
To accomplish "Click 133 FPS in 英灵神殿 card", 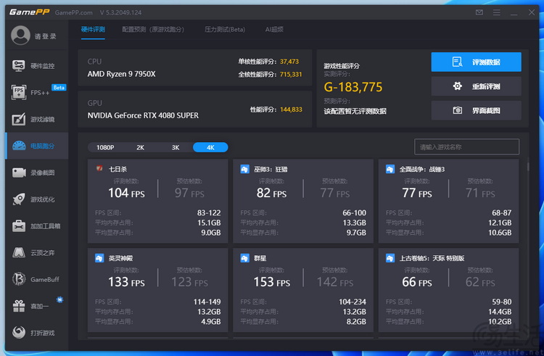I will [x=126, y=282].
